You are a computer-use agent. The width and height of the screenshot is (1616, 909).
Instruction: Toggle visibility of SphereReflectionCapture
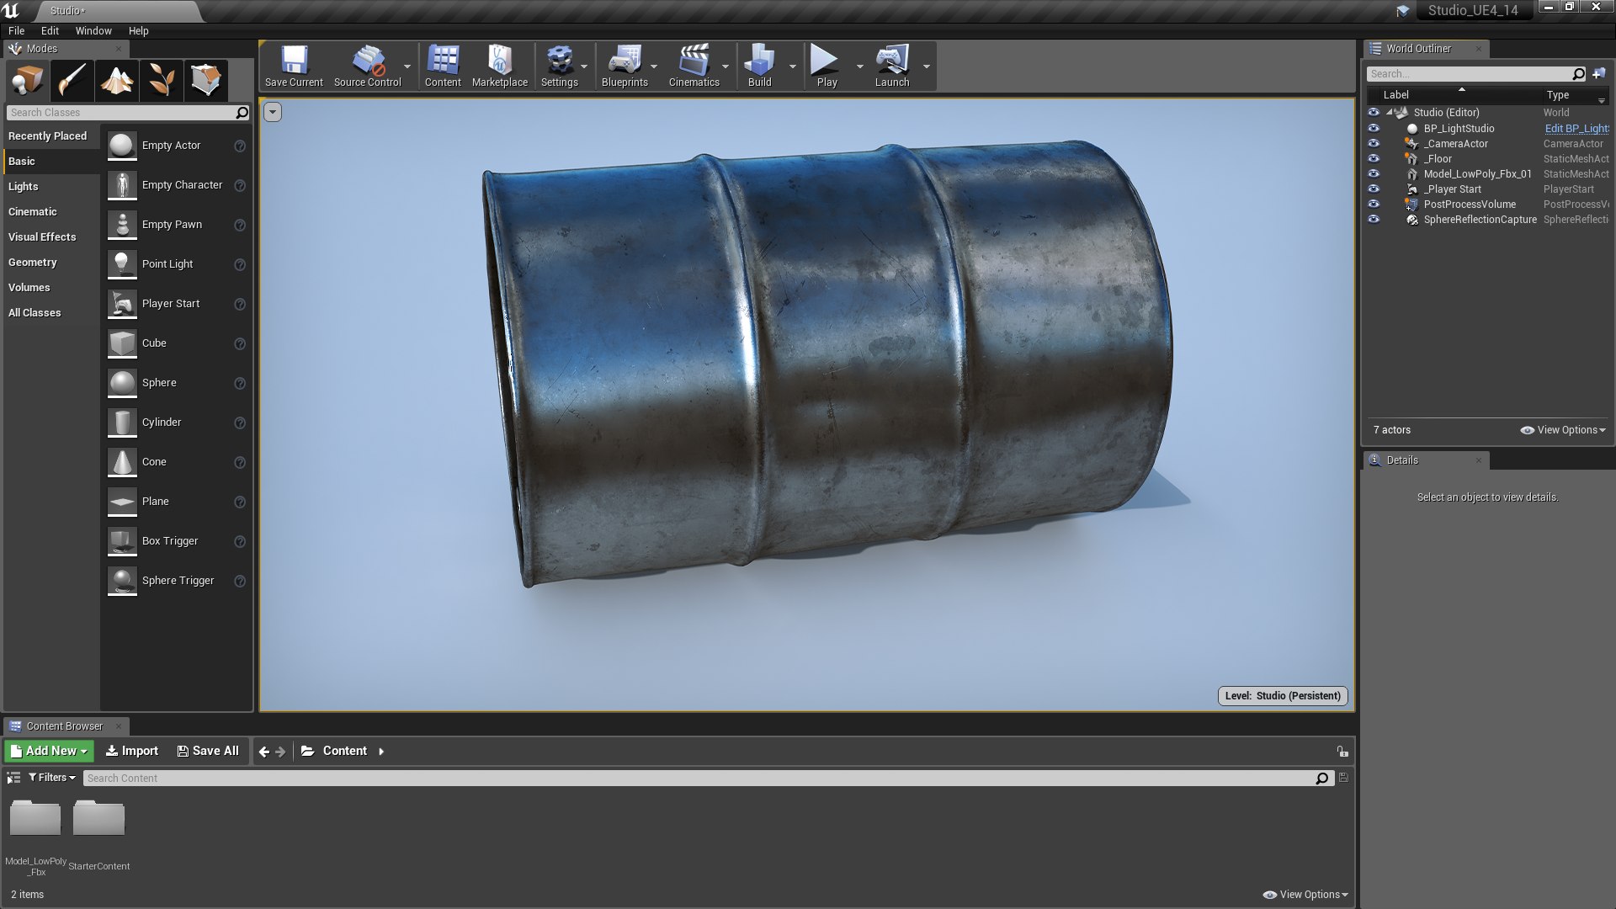(x=1374, y=219)
